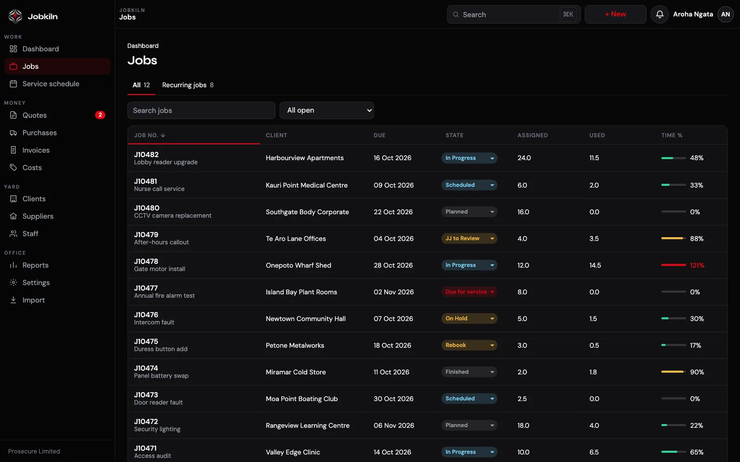The height and width of the screenshot is (462, 740).
Task: Click the Jobkiln logo icon
Action: (15, 16)
